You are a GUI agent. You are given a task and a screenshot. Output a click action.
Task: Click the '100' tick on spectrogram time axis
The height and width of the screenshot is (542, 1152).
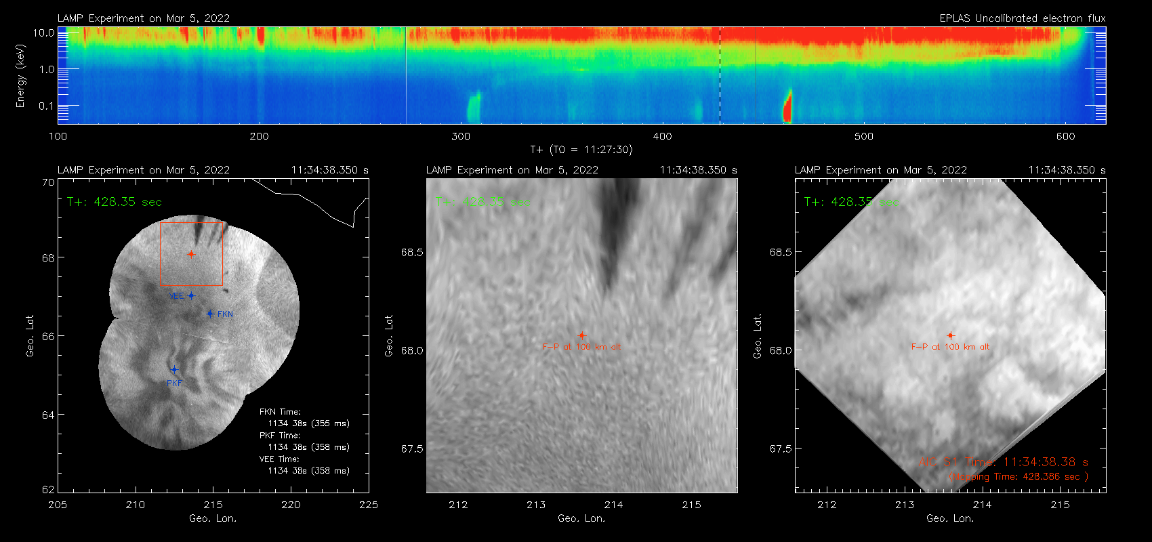point(58,136)
